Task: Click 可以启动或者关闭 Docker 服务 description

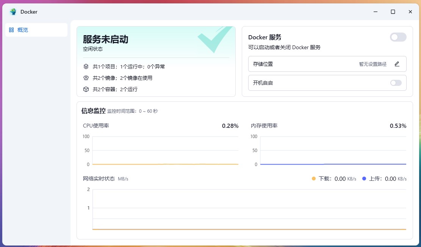Action: [x=284, y=47]
